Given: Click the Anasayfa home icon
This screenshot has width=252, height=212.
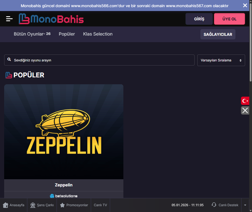Looking at the screenshot, I should tap(6, 205).
